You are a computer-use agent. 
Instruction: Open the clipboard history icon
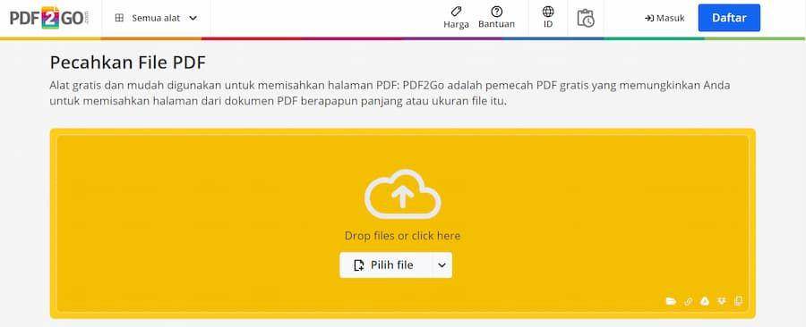click(586, 18)
